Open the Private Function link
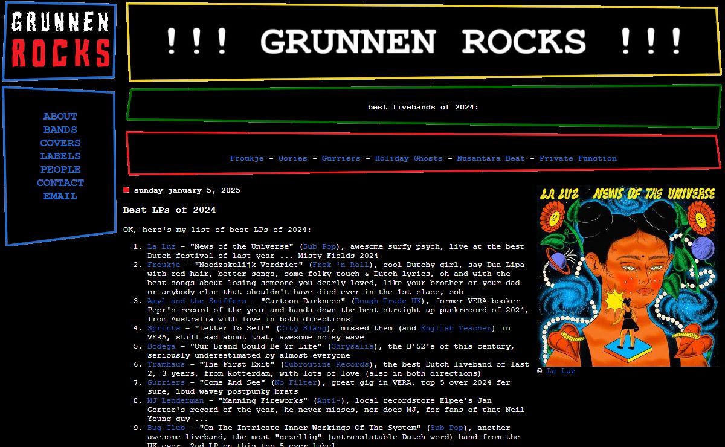 [x=578, y=158]
